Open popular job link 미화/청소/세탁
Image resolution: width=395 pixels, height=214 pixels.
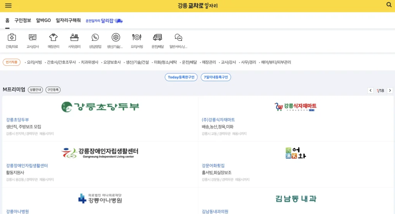click(x=165, y=62)
